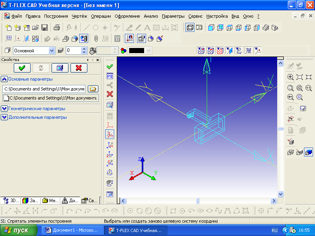This screenshot has height=236, width=315.
Task: Toggle the coordinate system icon in vertical toolbar
Action: click(x=110, y=134)
